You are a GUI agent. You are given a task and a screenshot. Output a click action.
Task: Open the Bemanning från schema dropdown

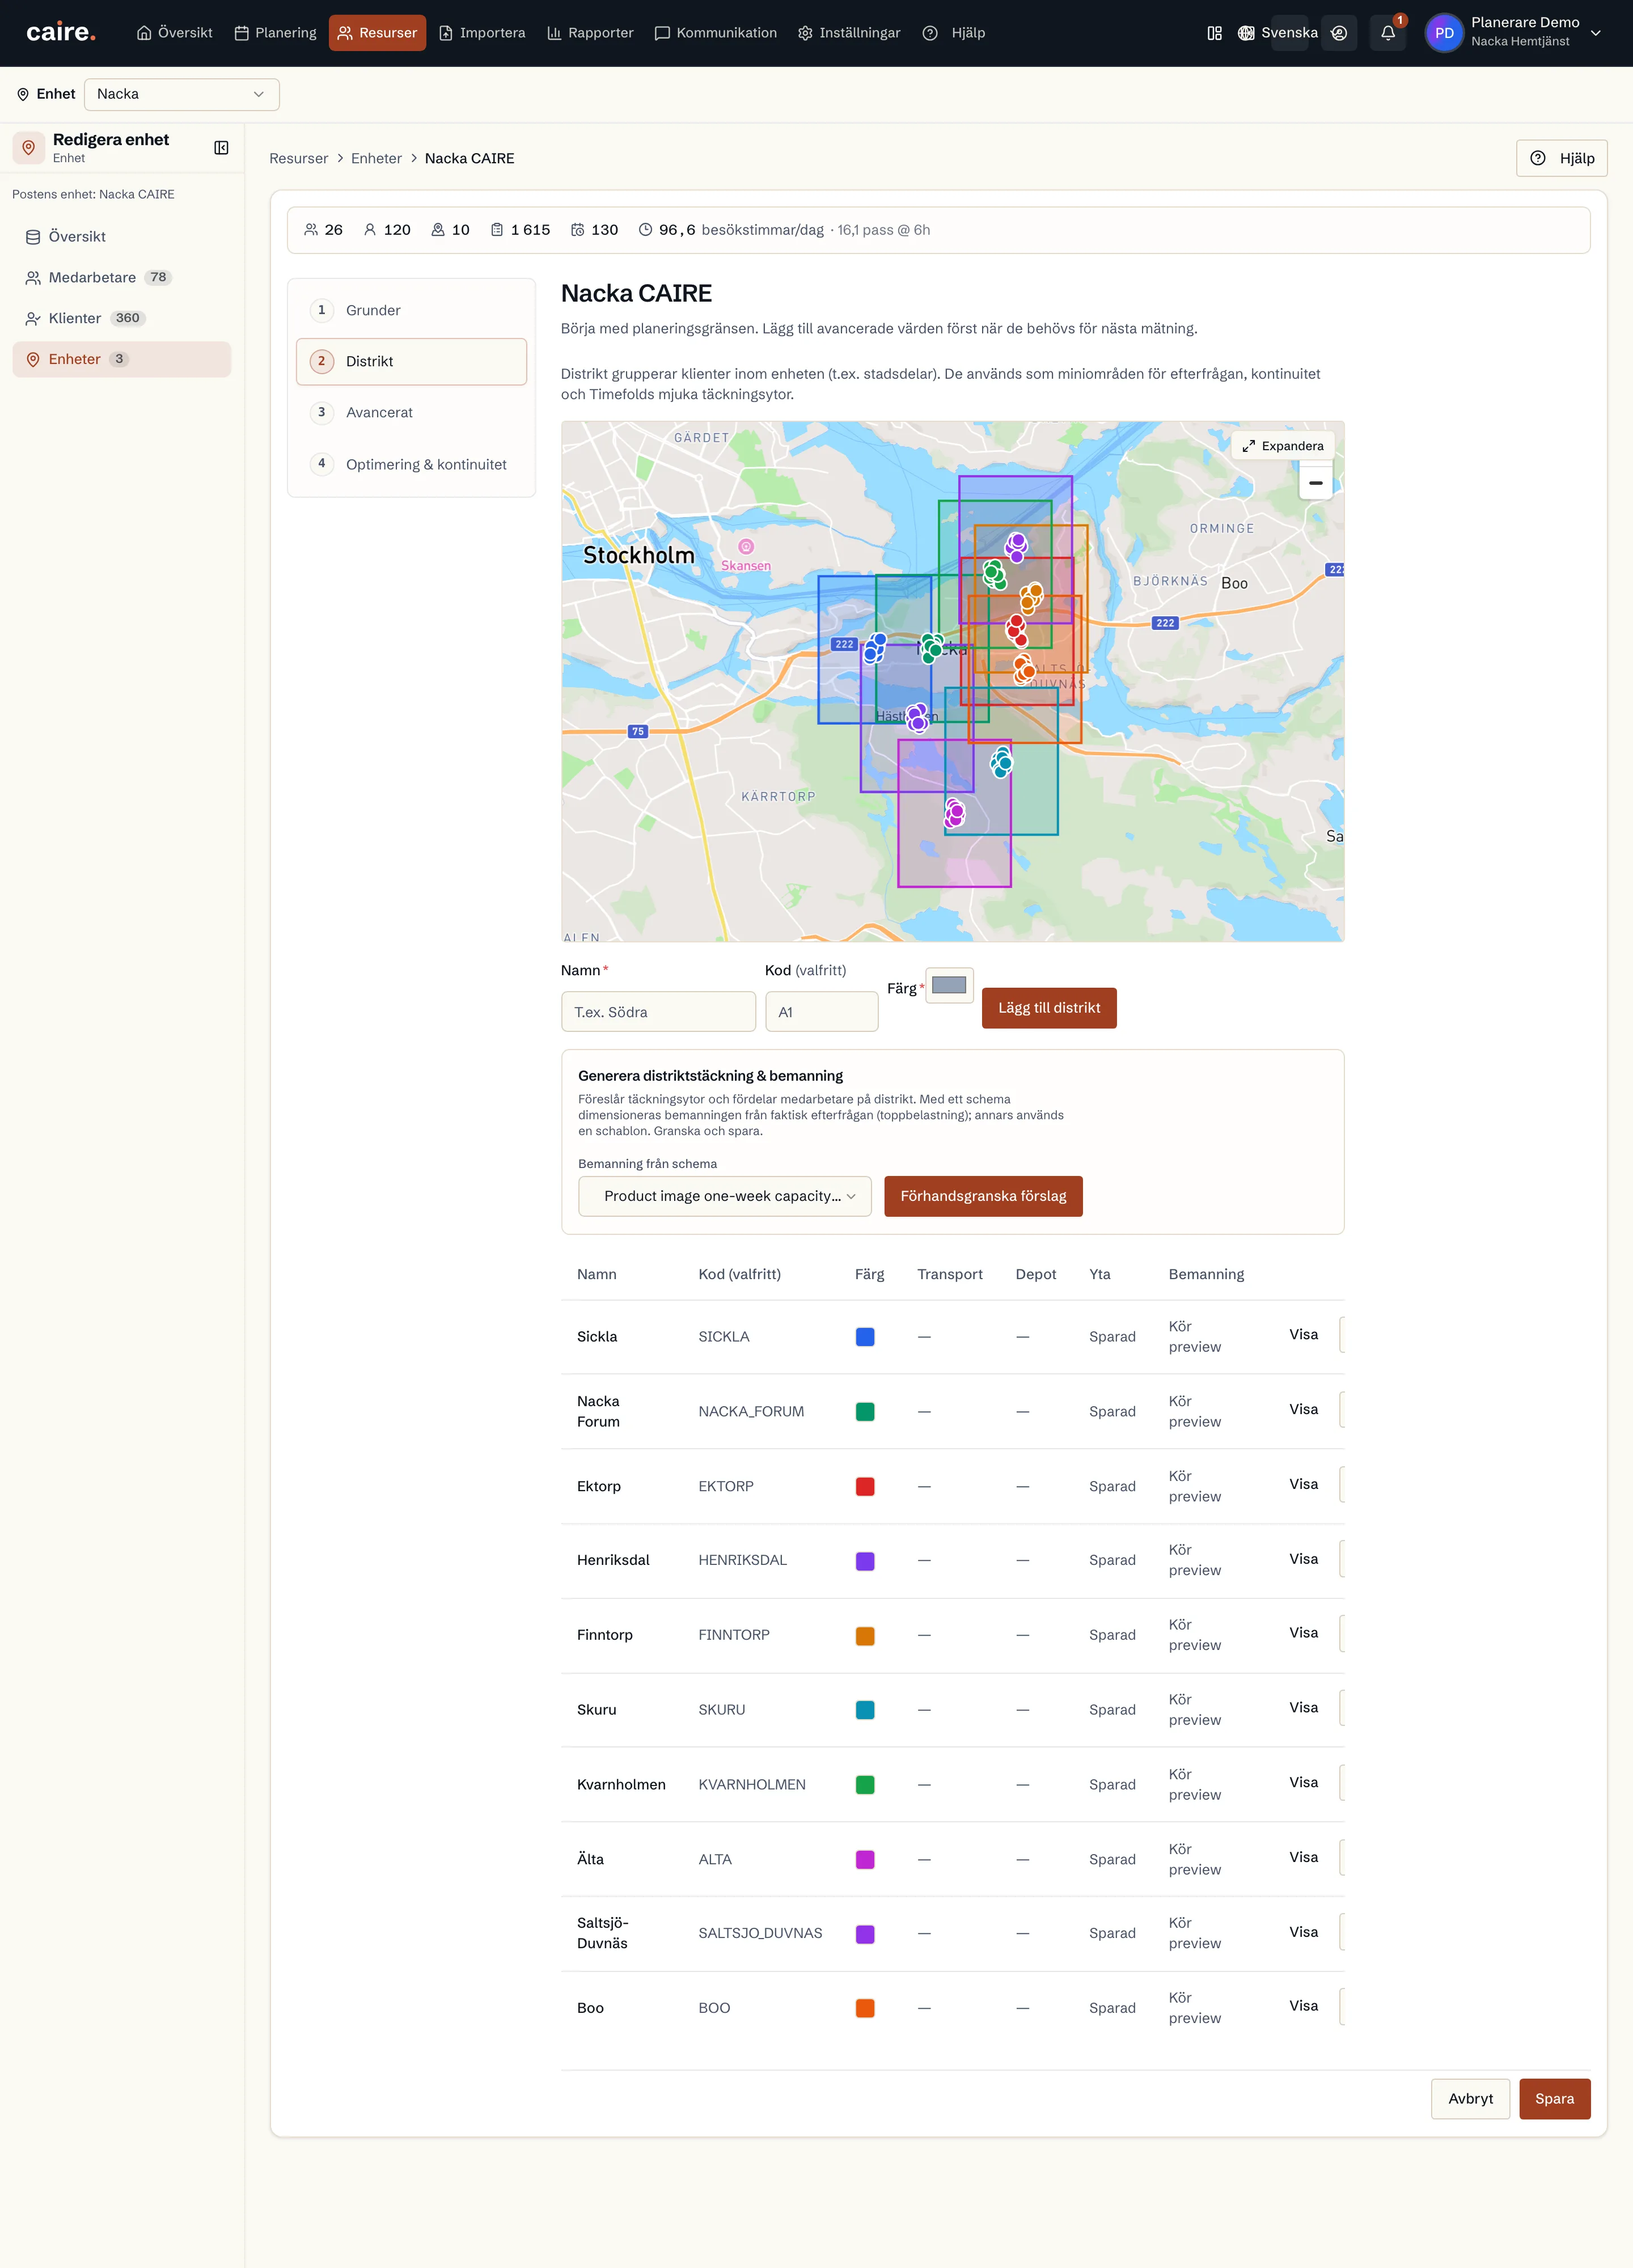pyautogui.click(x=725, y=1196)
